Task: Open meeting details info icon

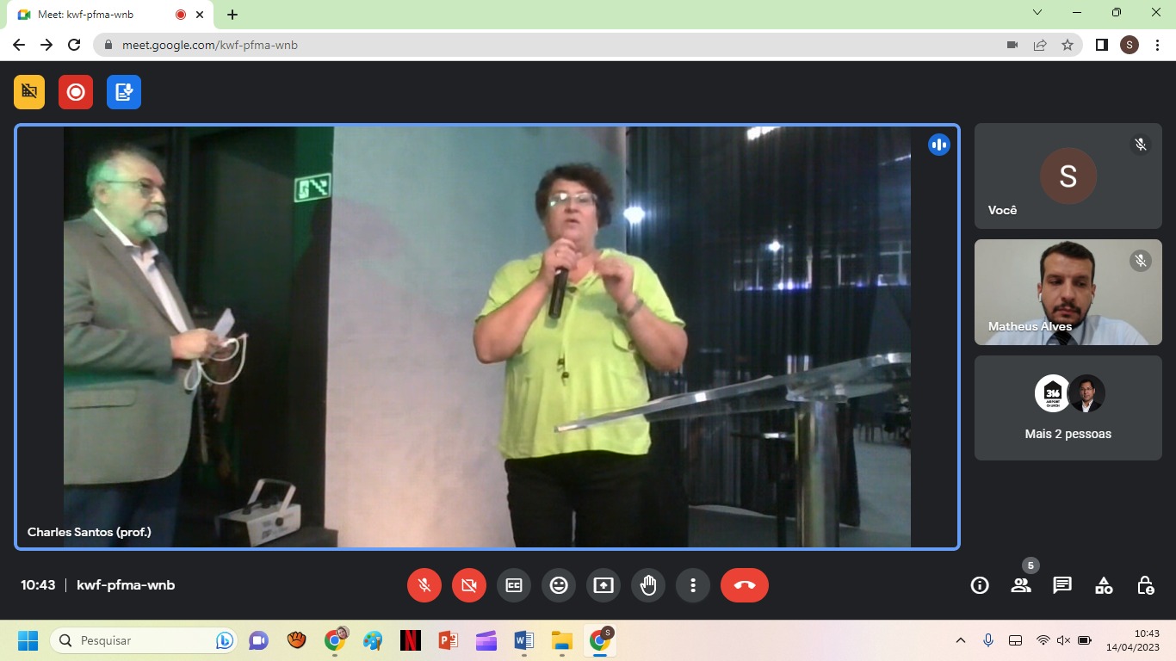Action: coord(980,585)
